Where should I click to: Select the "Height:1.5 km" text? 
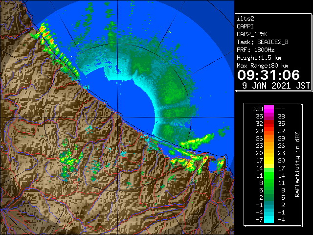[259, 58]
